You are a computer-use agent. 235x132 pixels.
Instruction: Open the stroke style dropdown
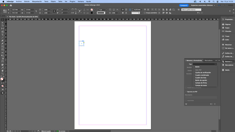(106, 13)
